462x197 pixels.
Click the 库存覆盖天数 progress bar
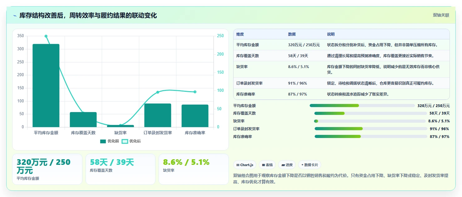[x=371, y=113]
